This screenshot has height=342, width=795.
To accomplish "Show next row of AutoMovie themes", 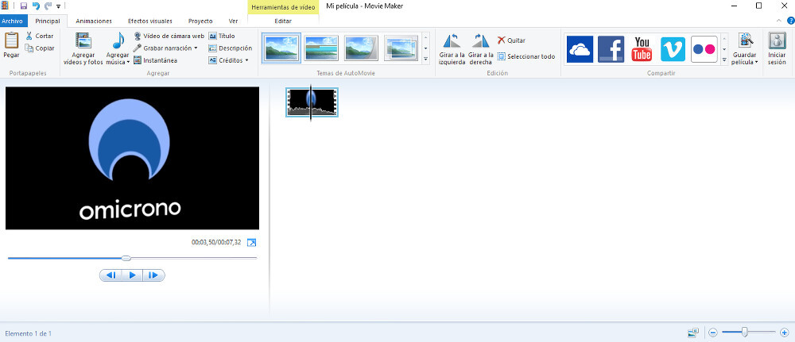I will coord(425,48).
